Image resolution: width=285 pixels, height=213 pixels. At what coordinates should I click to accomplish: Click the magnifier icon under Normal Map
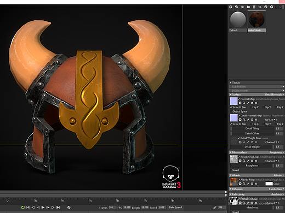click(x=244, y=103)
